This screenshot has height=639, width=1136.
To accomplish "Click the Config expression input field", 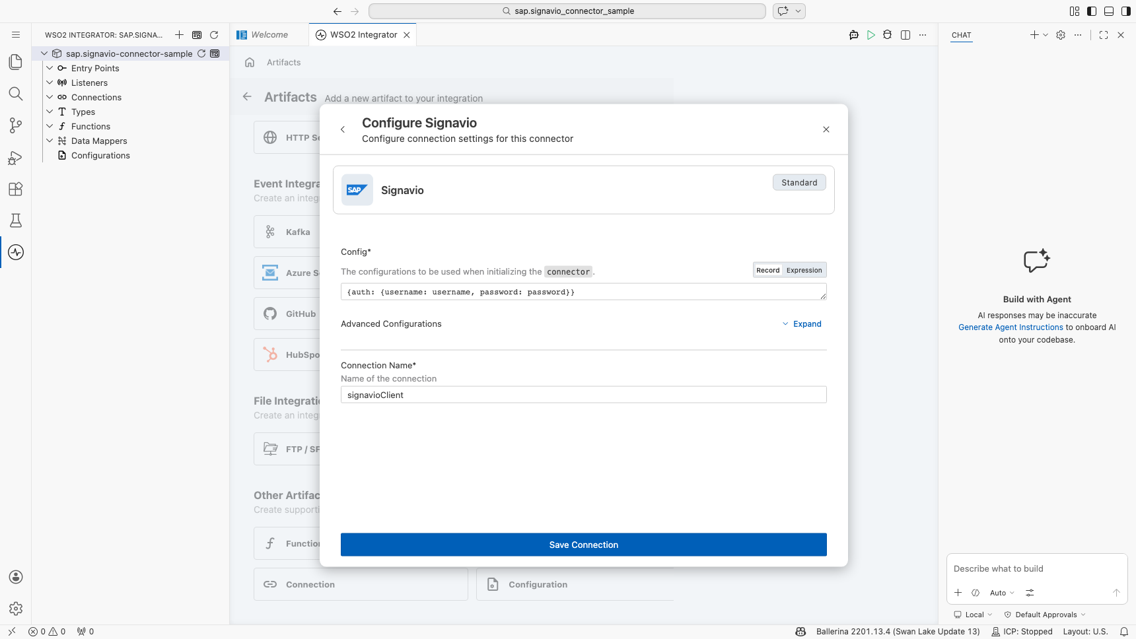I will pos(584,292).
